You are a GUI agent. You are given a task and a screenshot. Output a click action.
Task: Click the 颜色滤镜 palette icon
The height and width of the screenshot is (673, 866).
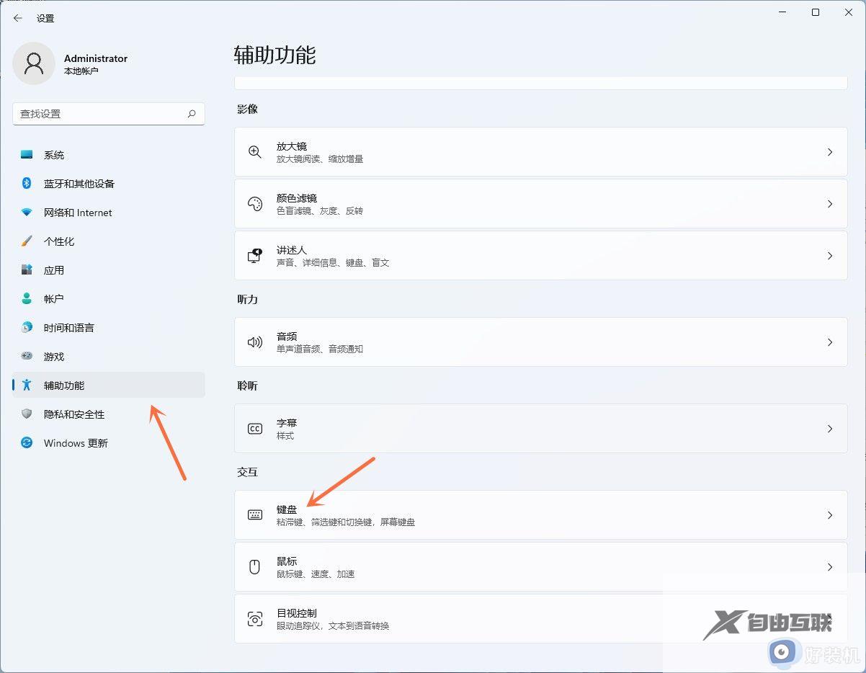[x=254, y=203]
